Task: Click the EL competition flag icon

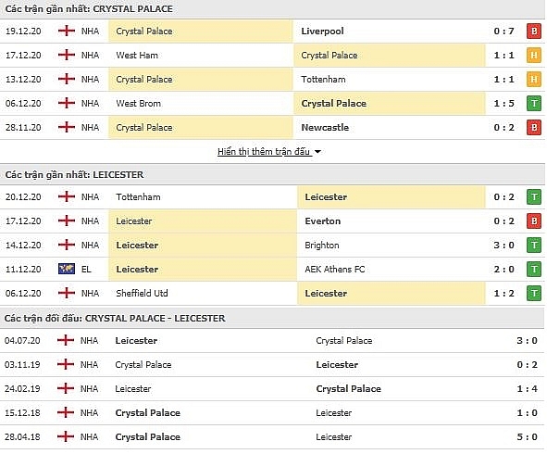Action: pos(67,269)
